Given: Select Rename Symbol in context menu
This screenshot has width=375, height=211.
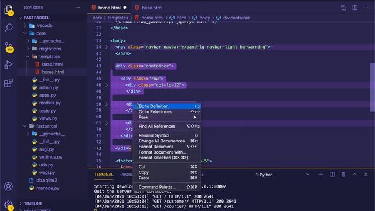Looking at the screenshot, I should coord(167,135).
